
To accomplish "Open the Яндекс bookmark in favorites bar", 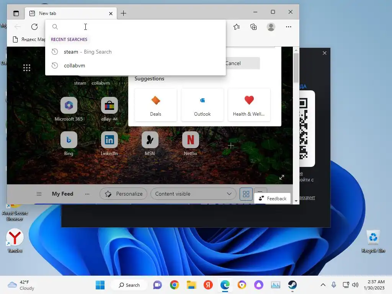I will pyautogui.click(x=29, y=39).
